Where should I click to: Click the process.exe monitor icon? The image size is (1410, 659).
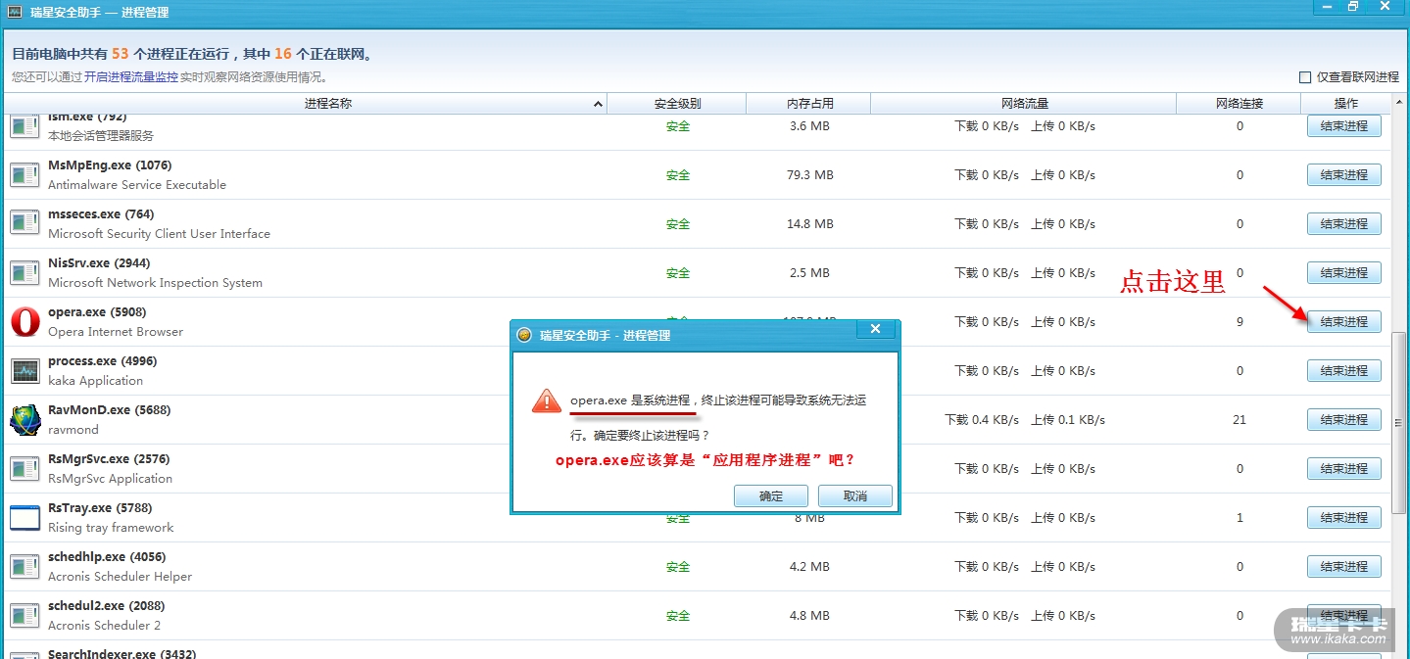[24, 371]
